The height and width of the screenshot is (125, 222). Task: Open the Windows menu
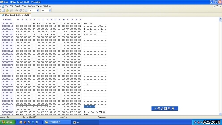[x=47, y=6]
